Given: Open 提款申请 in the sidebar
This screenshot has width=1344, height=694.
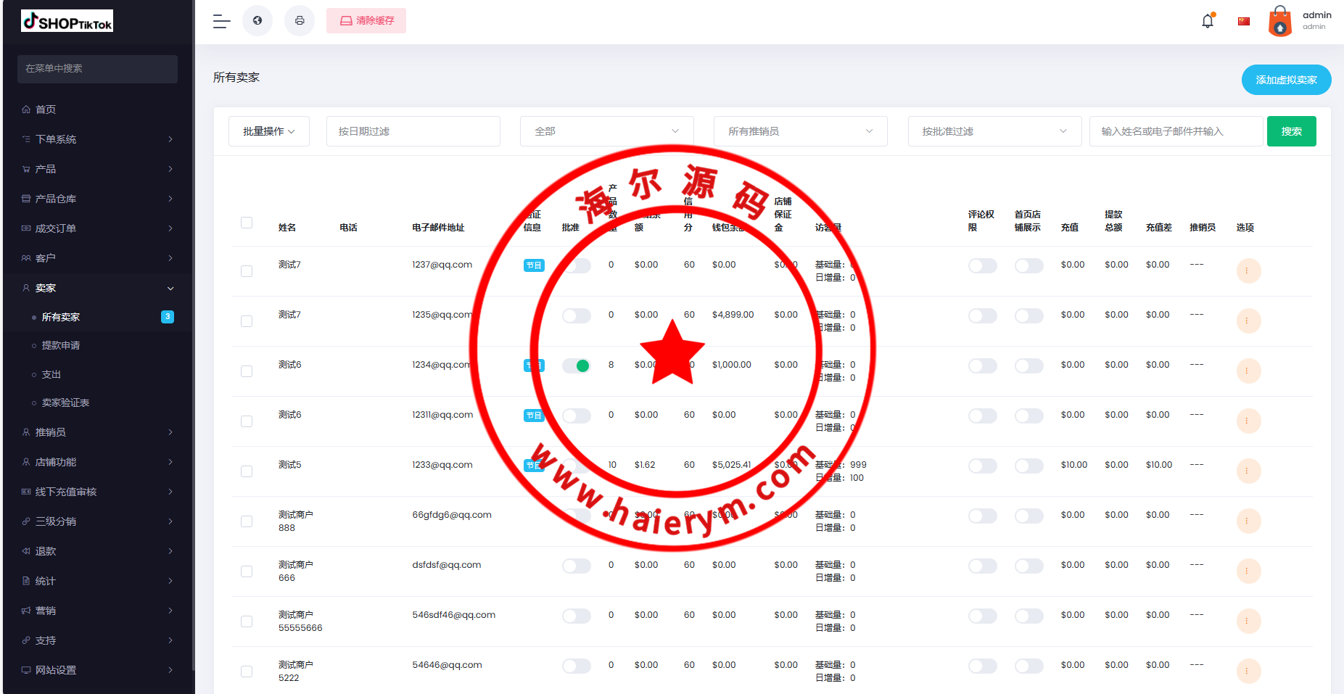Looking at the screenshot, I should point(61,346).
